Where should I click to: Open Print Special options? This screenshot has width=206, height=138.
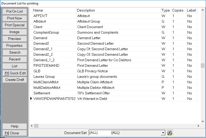coord(15,25)
